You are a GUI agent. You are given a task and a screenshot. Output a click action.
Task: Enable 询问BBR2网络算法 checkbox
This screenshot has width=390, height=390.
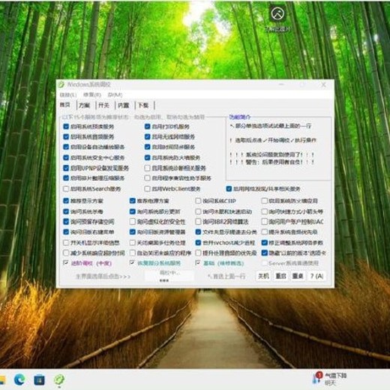click(198, 221)
